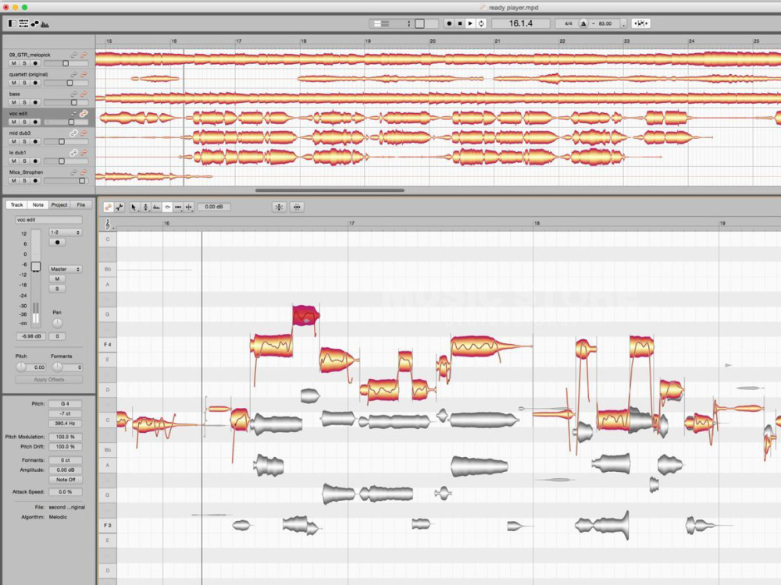Toggle orange edit icon on quartett (original) track

click(x=84, y=75)
